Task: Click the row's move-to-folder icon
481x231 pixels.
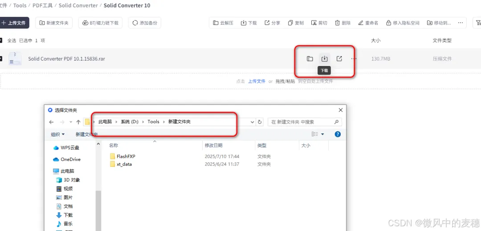Action: click(x=310, y=59)
